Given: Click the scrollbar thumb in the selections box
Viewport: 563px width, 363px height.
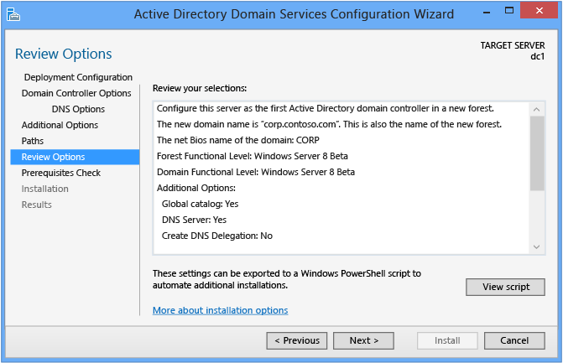Looking at the screenshot, I should (x=537, y=153).
